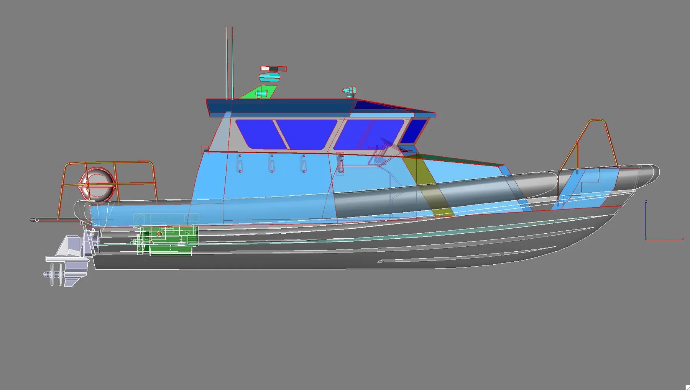The image size is (690, 390).
Task: Click the world axis indicator near the bow
Action: [x=664, y=221]
